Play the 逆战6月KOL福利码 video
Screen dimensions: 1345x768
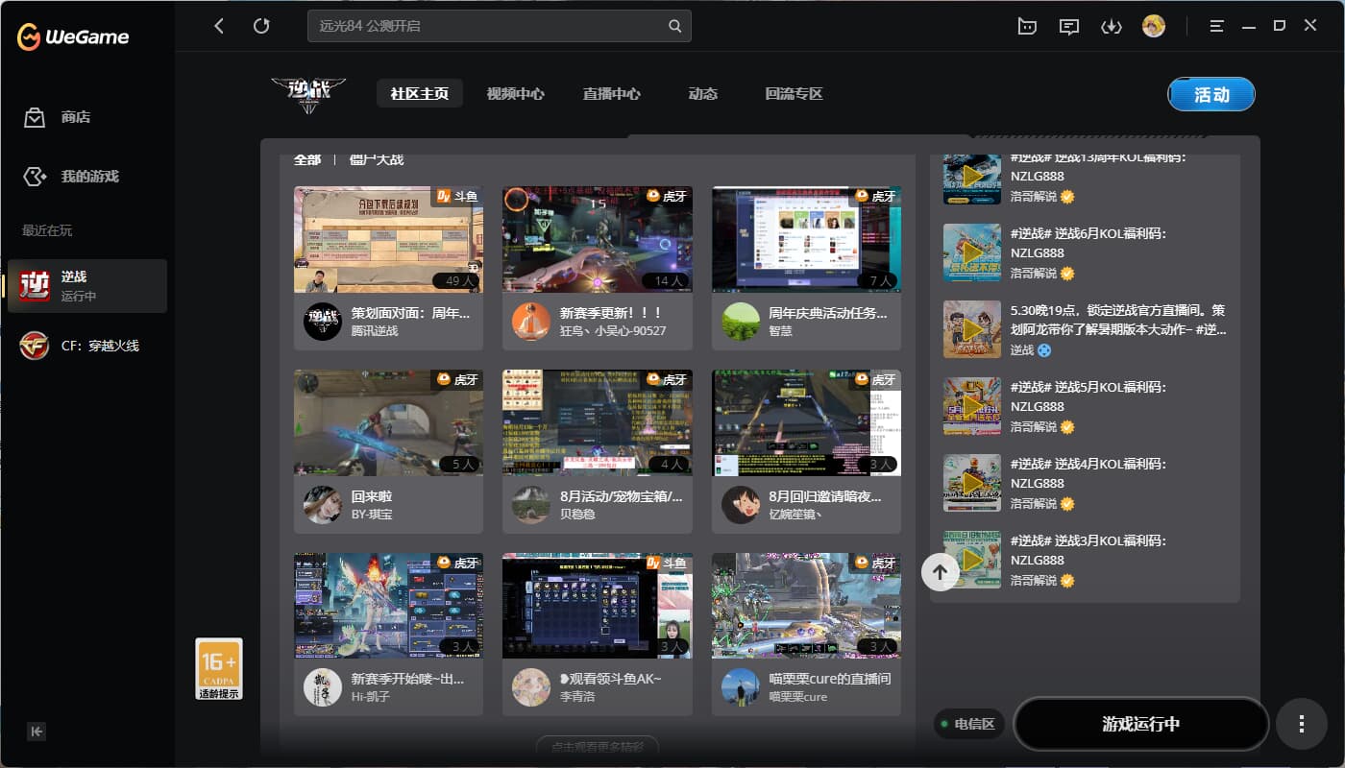coord(972,252)
